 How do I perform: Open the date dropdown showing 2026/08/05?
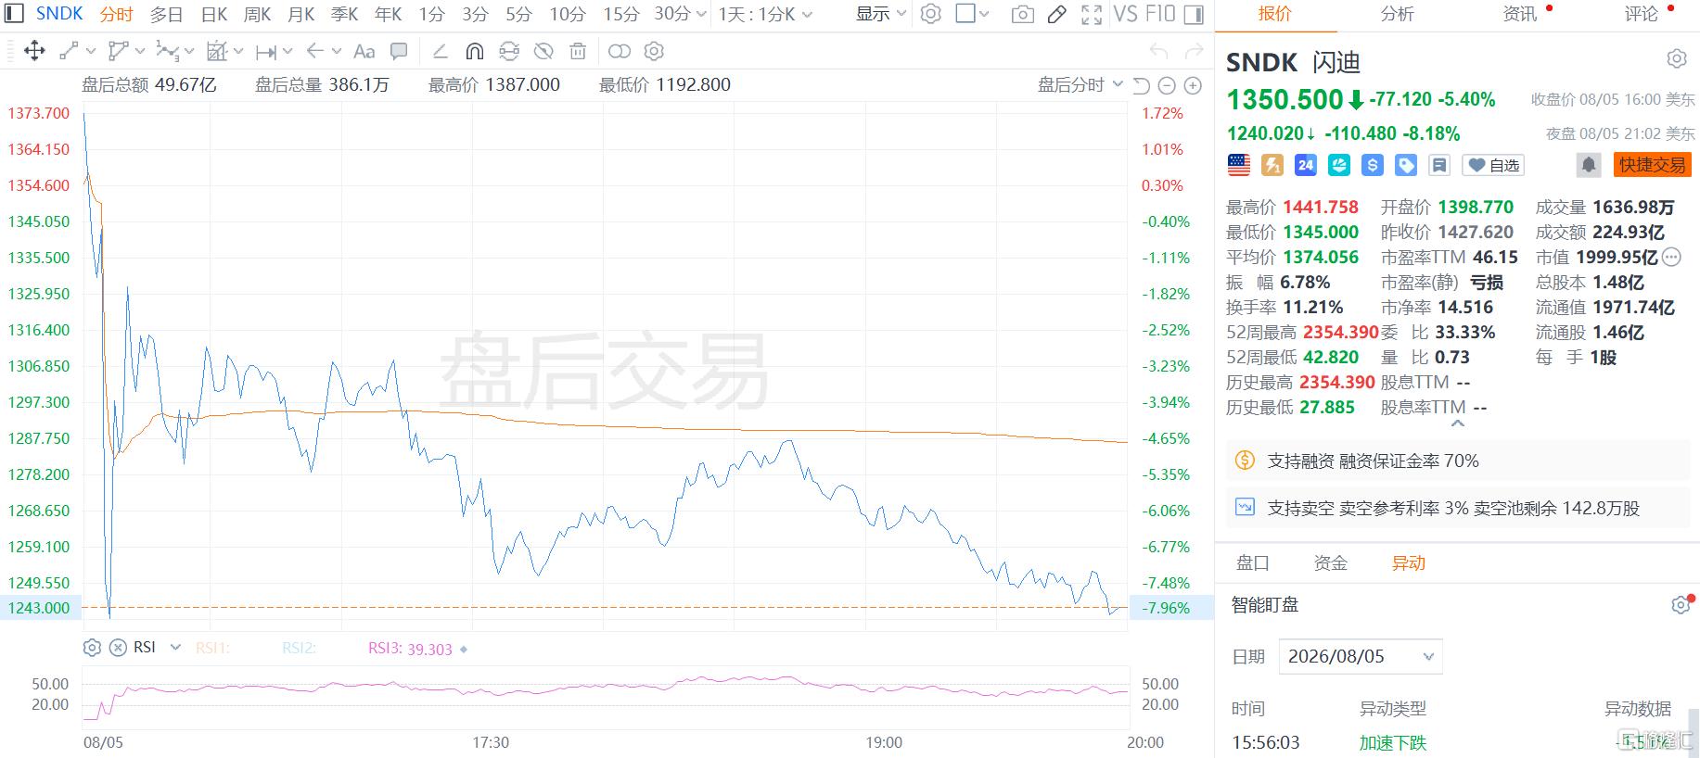click(x=1361, y=656)
